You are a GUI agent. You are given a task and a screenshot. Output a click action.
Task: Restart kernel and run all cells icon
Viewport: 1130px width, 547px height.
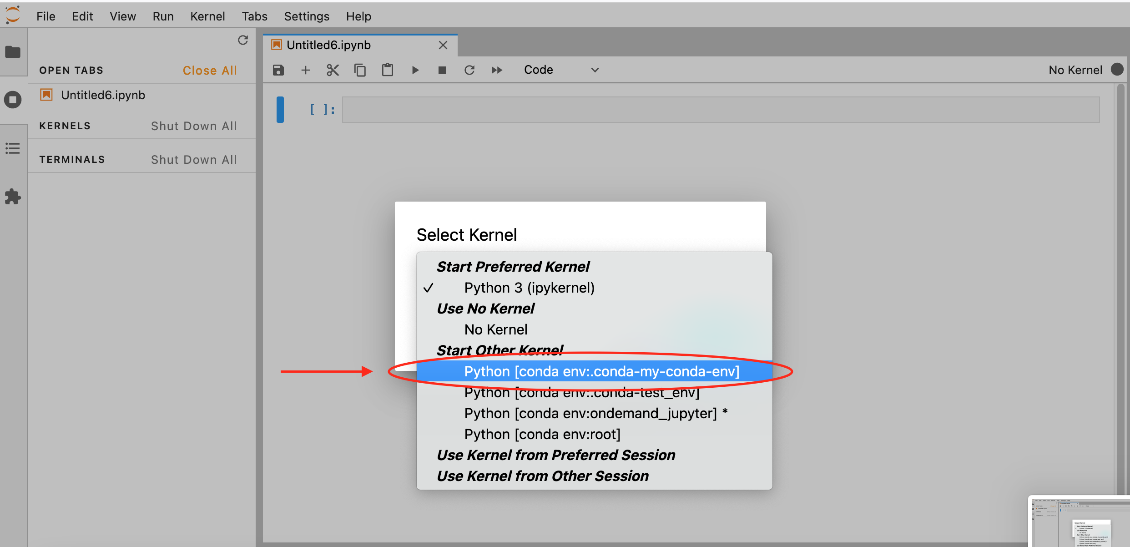pos(497,70)
